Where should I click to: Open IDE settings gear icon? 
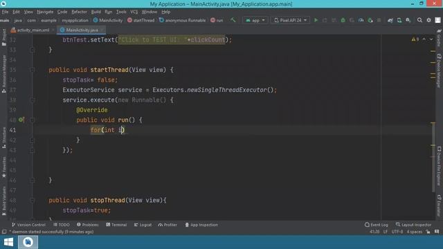[428, 20]
